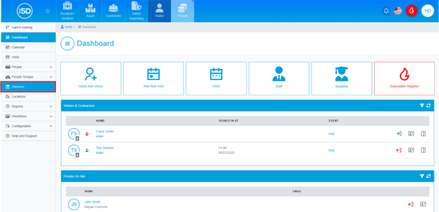Open Visits from the sidebar

point(28,57)
